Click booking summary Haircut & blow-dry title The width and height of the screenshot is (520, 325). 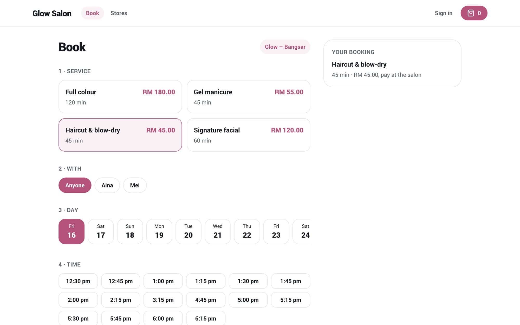coord(359,64)
